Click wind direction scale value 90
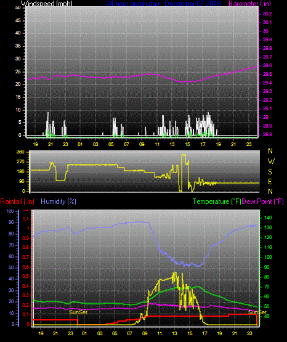287x342 pixels. tap(22, 181)
